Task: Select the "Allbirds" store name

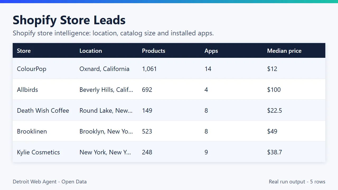Action: [27, 90]
